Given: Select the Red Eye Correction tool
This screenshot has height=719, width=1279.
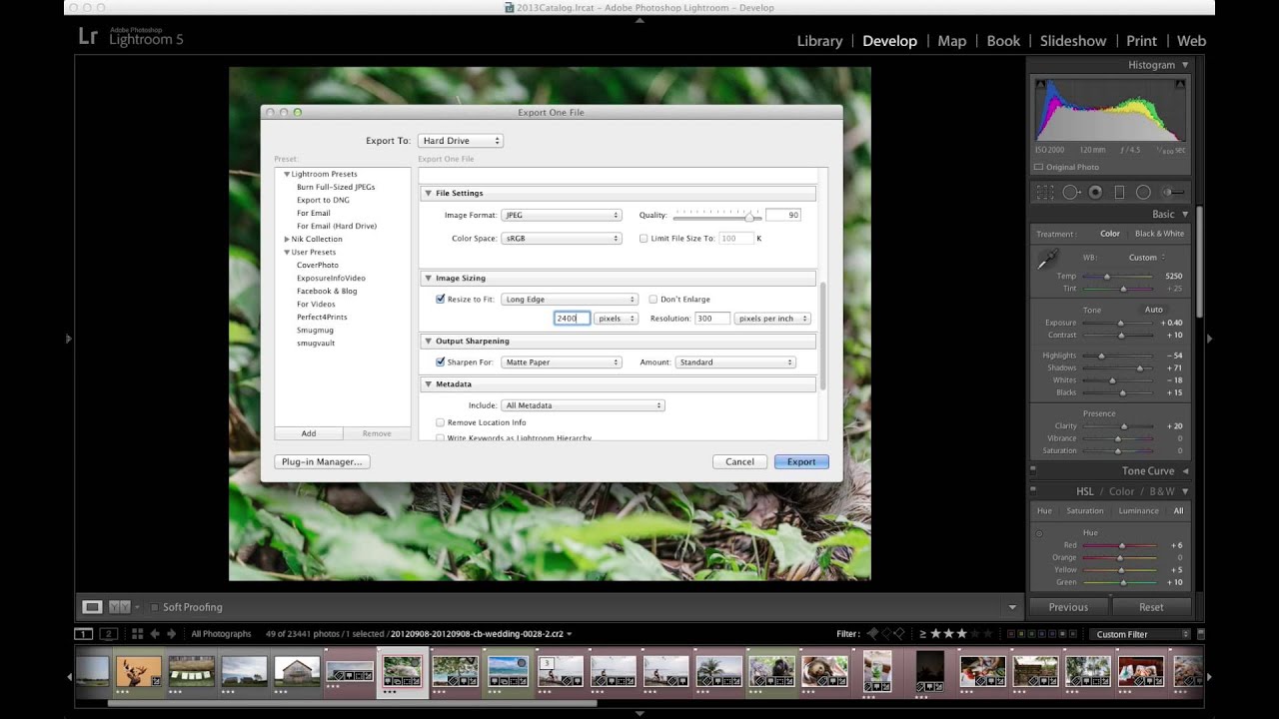Looking at the screenshot, I should tap(1096, 192).
